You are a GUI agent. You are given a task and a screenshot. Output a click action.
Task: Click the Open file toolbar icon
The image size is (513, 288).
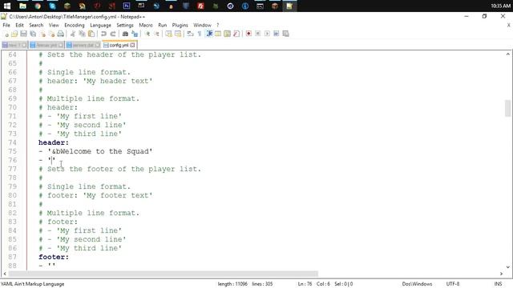pyautogui.click(x=14, y=34)
